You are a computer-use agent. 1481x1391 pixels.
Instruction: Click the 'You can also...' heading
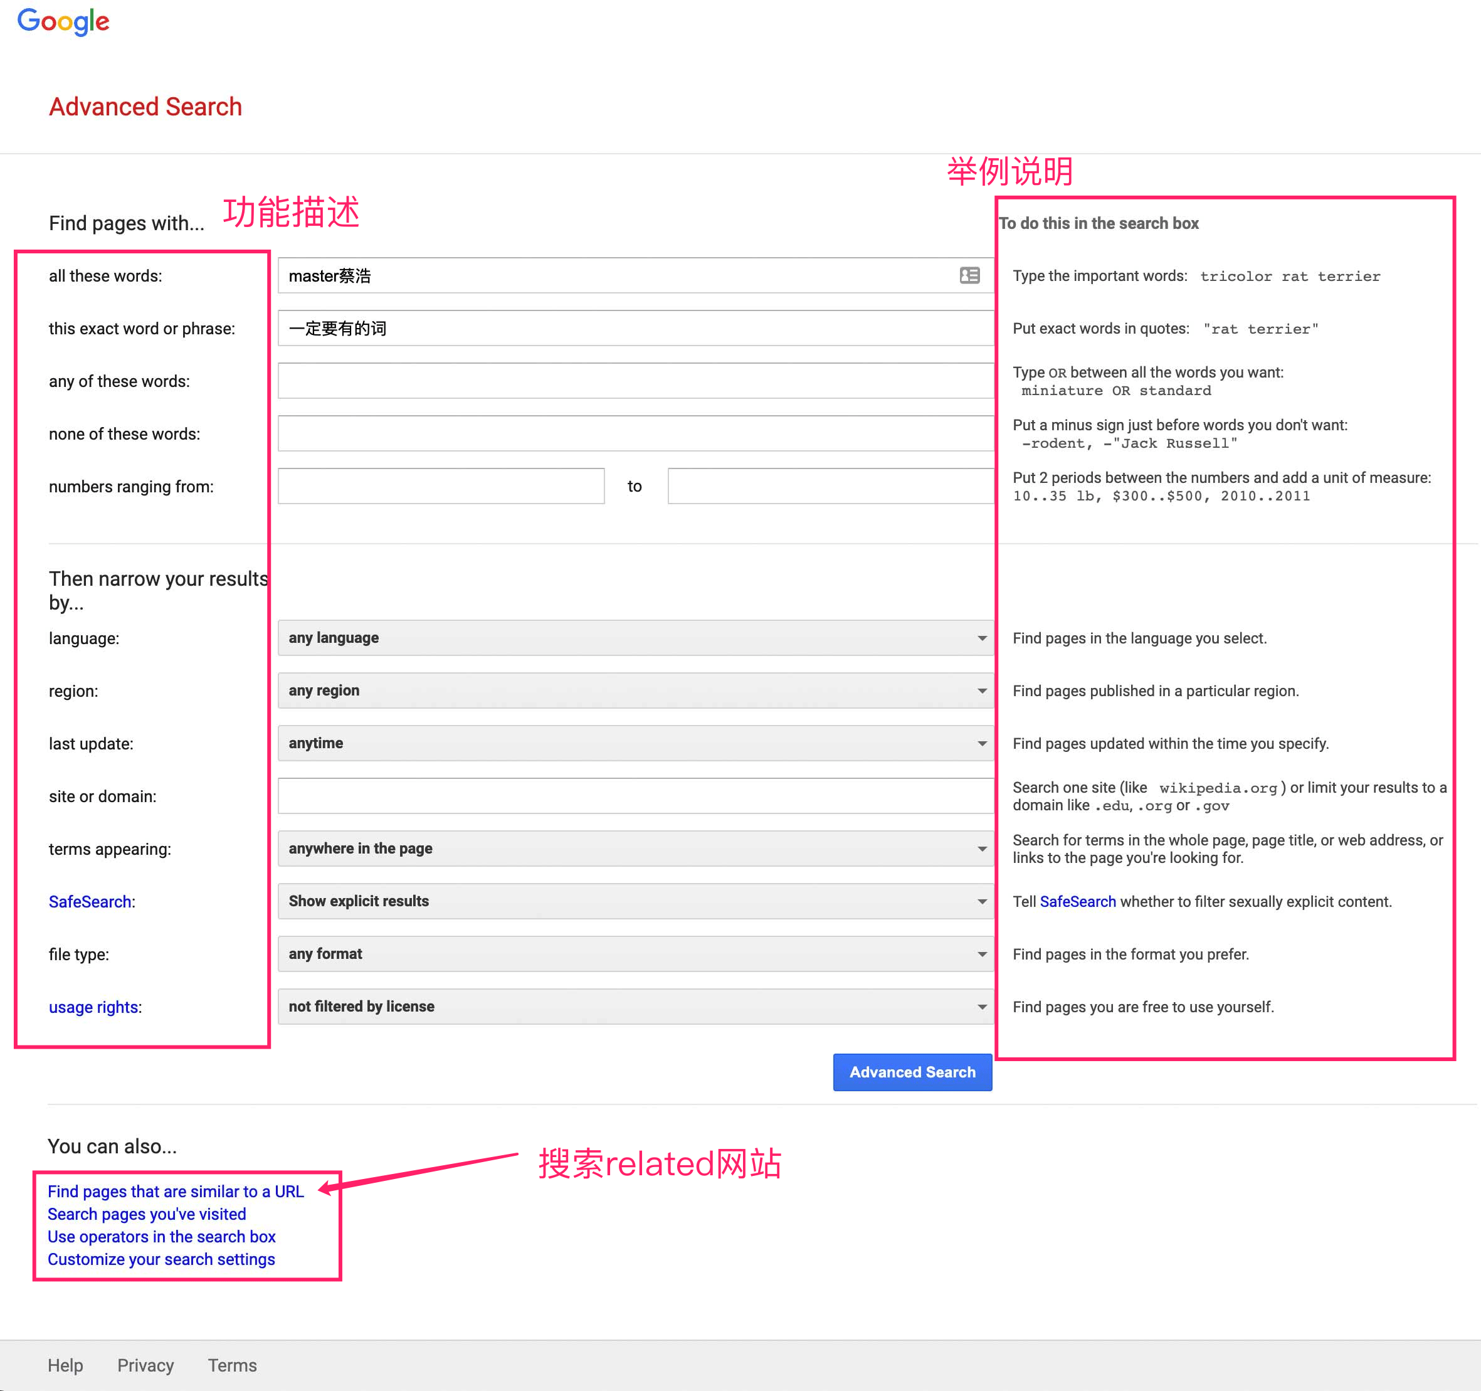[x=112, y=1146]
